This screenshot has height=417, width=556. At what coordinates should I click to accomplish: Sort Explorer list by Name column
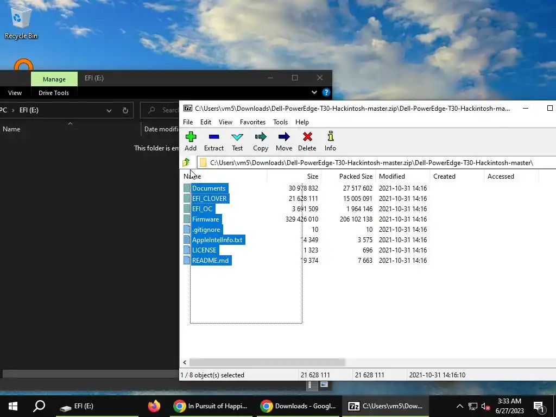point(70,129)
